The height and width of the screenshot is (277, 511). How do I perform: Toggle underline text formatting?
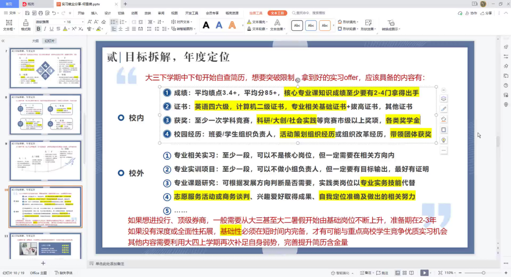(x=52, y=29)
